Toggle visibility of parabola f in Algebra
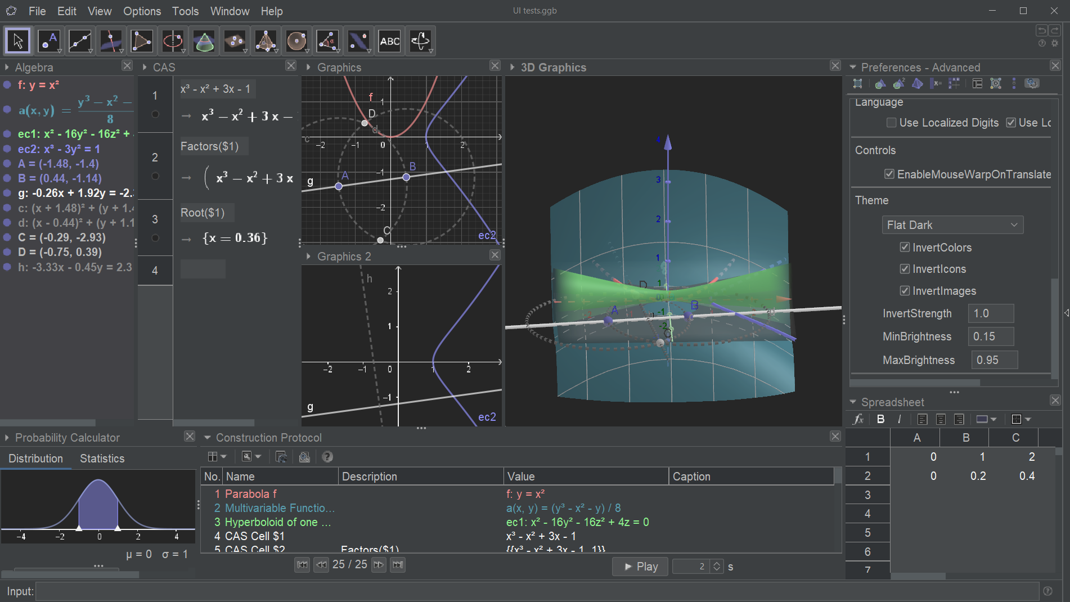Image resolution: width=1070 pixels, height=602 pixels. click(7, 85)
